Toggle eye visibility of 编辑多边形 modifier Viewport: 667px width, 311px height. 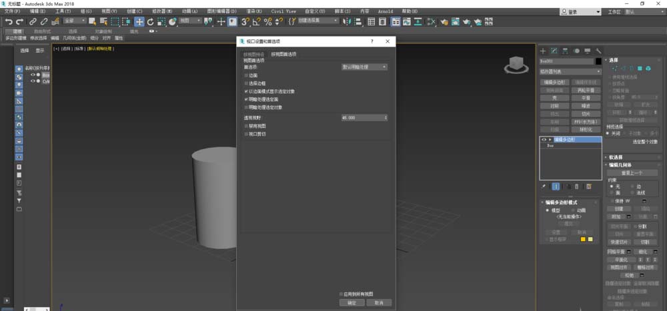tap(544, 140)
